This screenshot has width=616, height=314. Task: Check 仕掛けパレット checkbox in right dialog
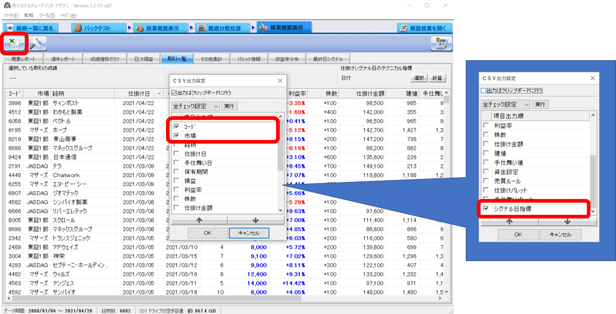[x=486, y=190]
